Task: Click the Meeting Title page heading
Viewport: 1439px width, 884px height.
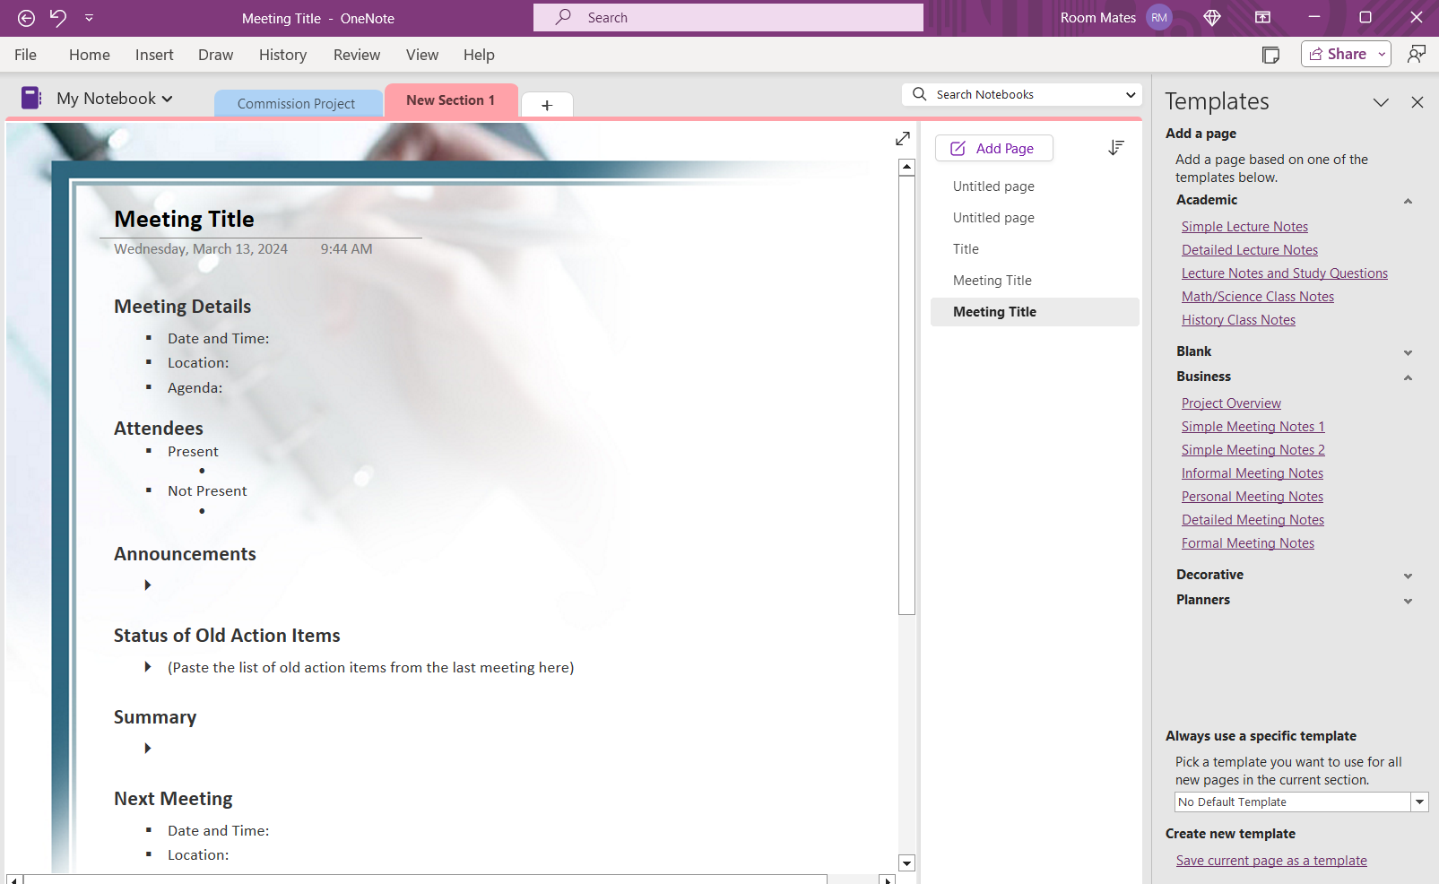Action: (x=184, y=219)
